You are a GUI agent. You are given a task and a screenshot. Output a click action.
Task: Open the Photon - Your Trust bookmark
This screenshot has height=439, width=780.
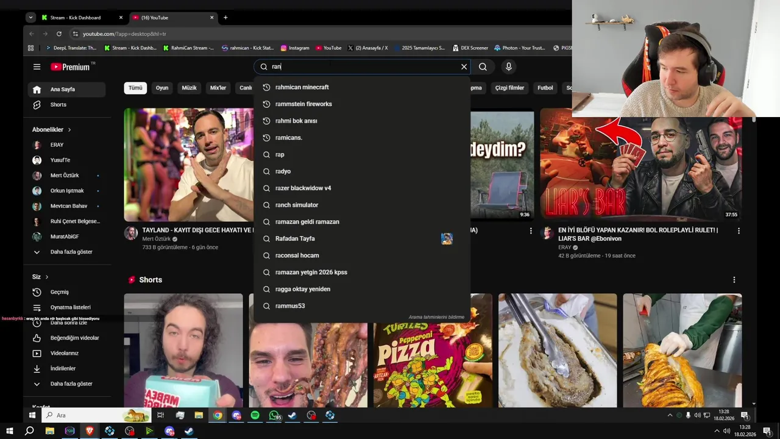[x=520, y=48]
